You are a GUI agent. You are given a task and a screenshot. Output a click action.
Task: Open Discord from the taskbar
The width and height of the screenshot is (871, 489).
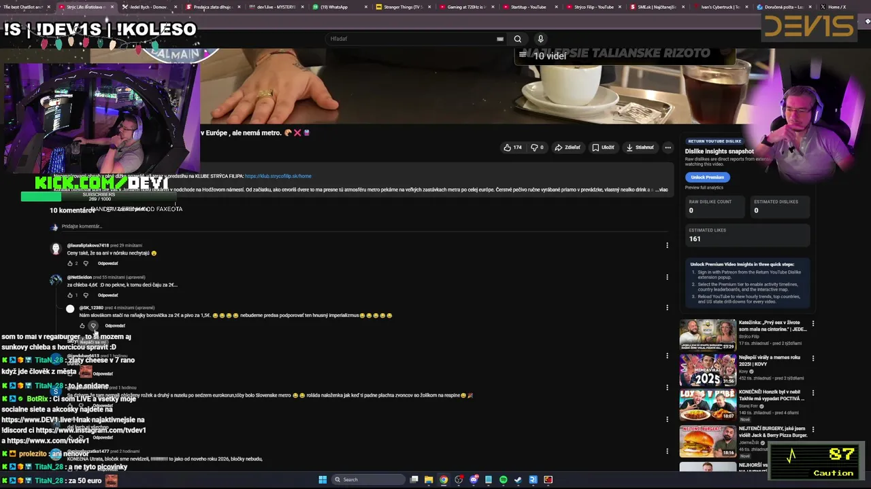[474, 479]
